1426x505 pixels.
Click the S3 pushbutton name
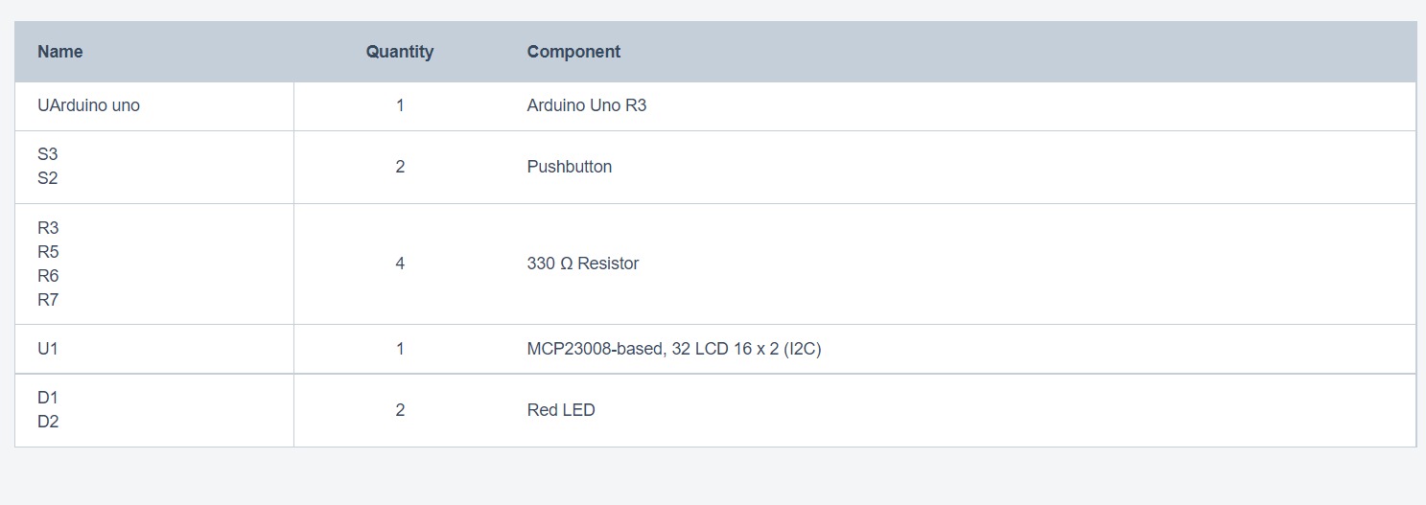[x=48, y=154]
